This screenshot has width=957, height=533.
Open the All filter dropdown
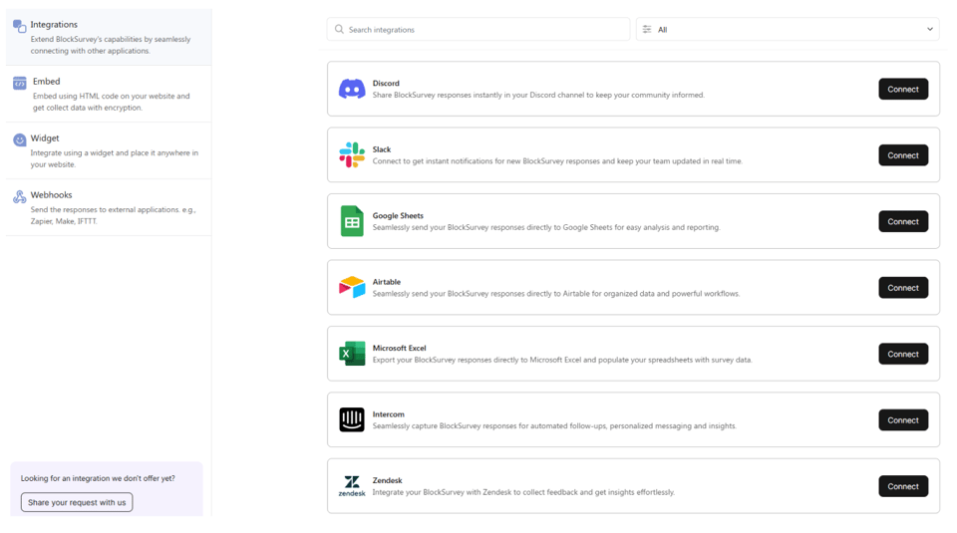pyautogui.click(x=788, y=29)
